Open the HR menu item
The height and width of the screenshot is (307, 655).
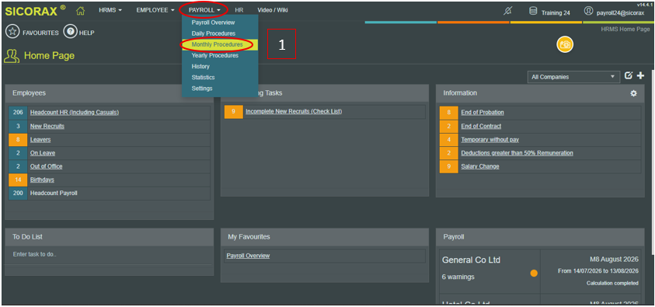point(239,10)
